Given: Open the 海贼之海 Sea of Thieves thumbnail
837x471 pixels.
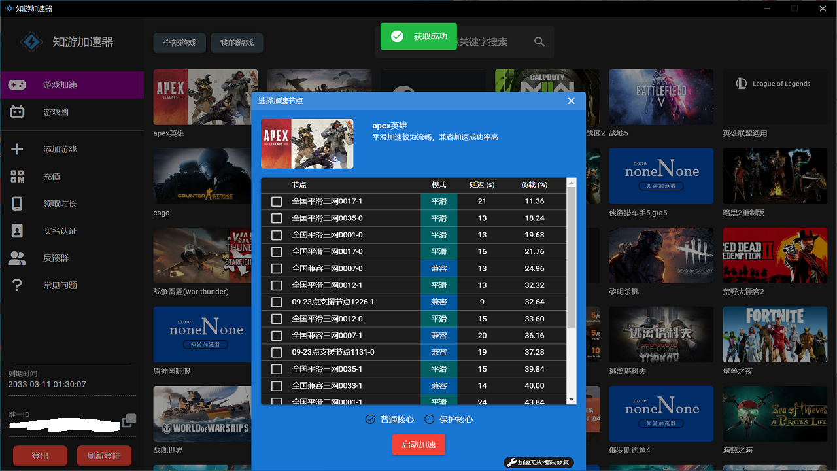Looking at the screenshot, I should [x=775, y=414].
